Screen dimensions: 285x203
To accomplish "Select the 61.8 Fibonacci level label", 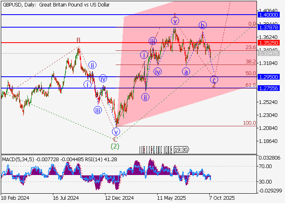I will tap(250, 85).
